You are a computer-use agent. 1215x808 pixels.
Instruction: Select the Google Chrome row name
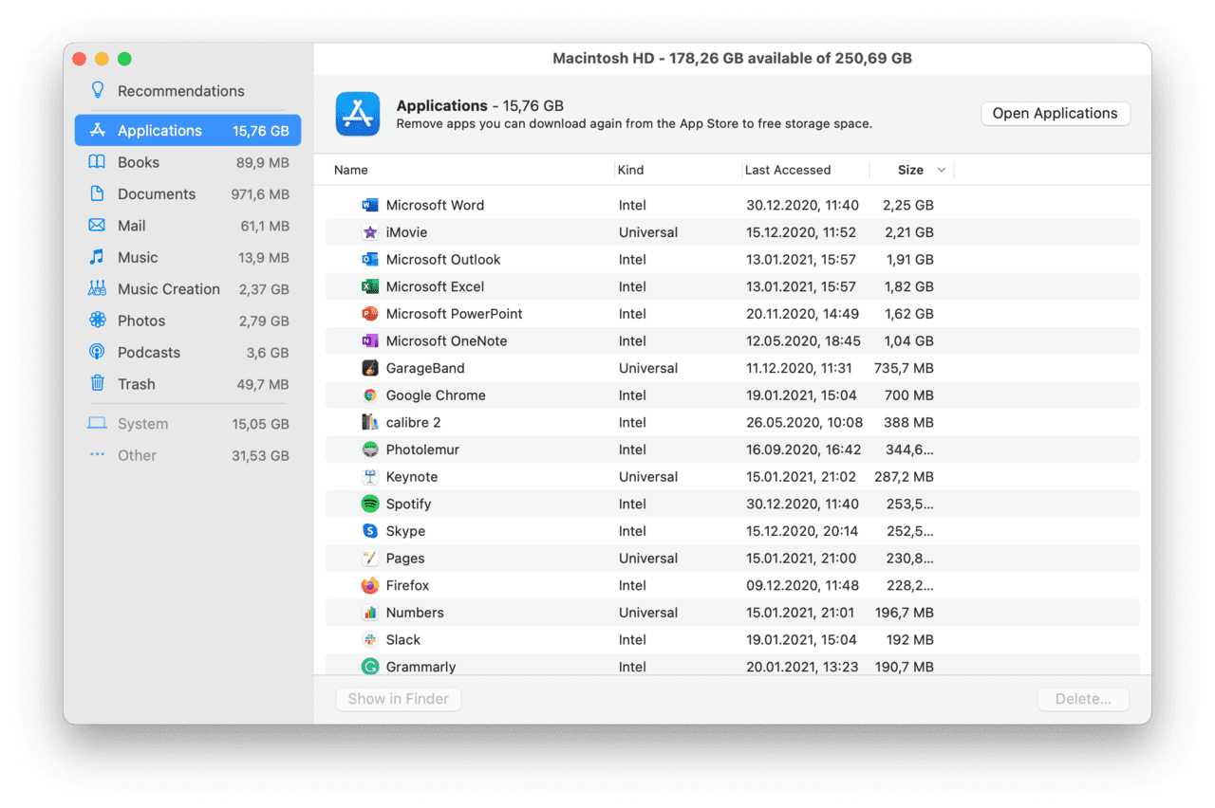tap(436, 395)
